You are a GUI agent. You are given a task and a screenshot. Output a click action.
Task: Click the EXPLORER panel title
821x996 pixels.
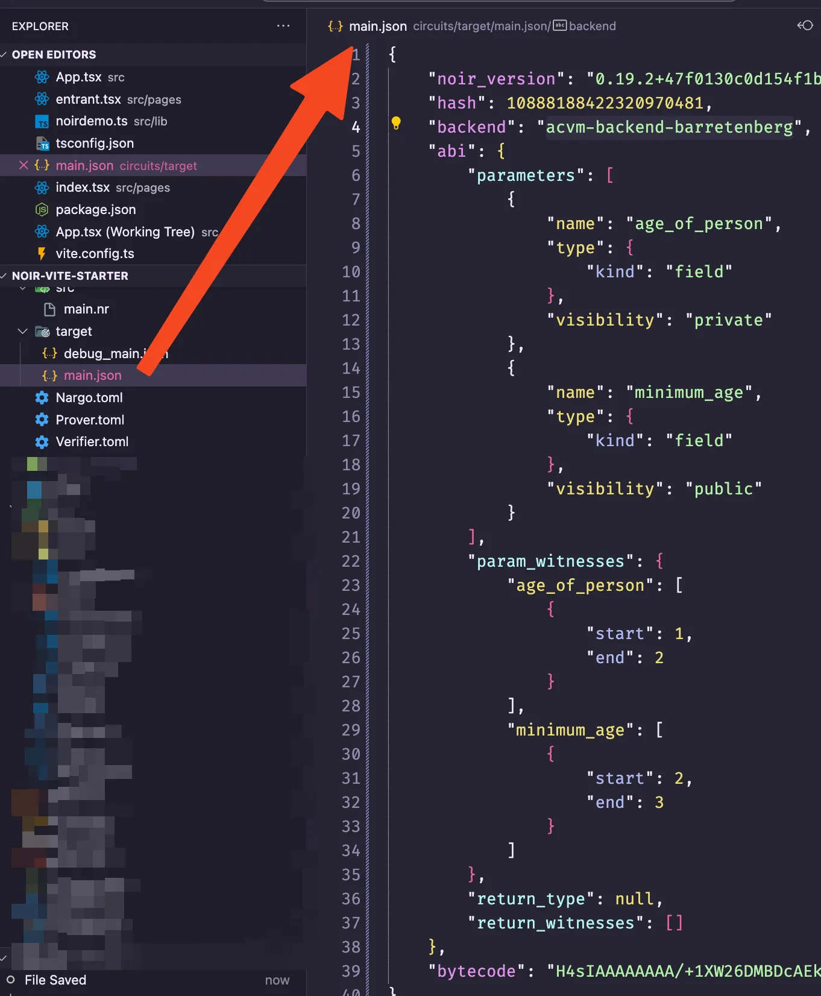(x=40, y=27)
